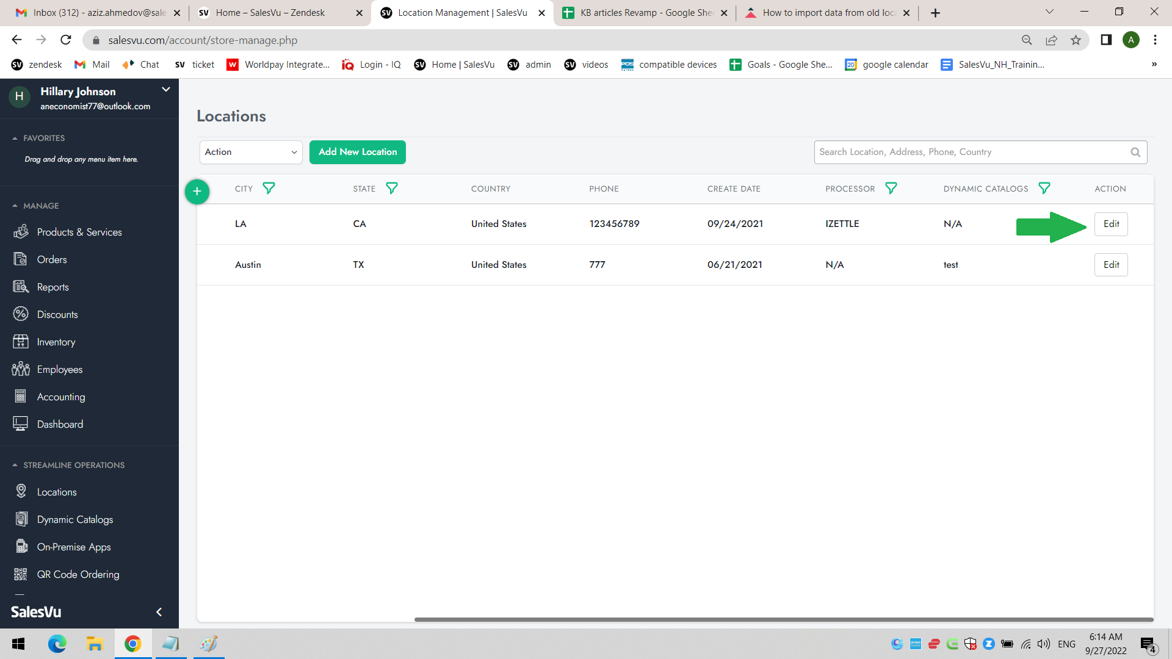This screenshot has width=1172, height=659.
Task: Collapse the sidebar with the arrow
Action: [159, 612]
